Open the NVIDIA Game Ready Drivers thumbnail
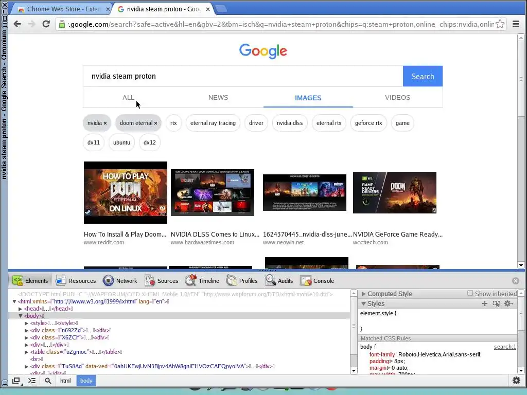Screen dimensions: 527x395 click(395, 192)
